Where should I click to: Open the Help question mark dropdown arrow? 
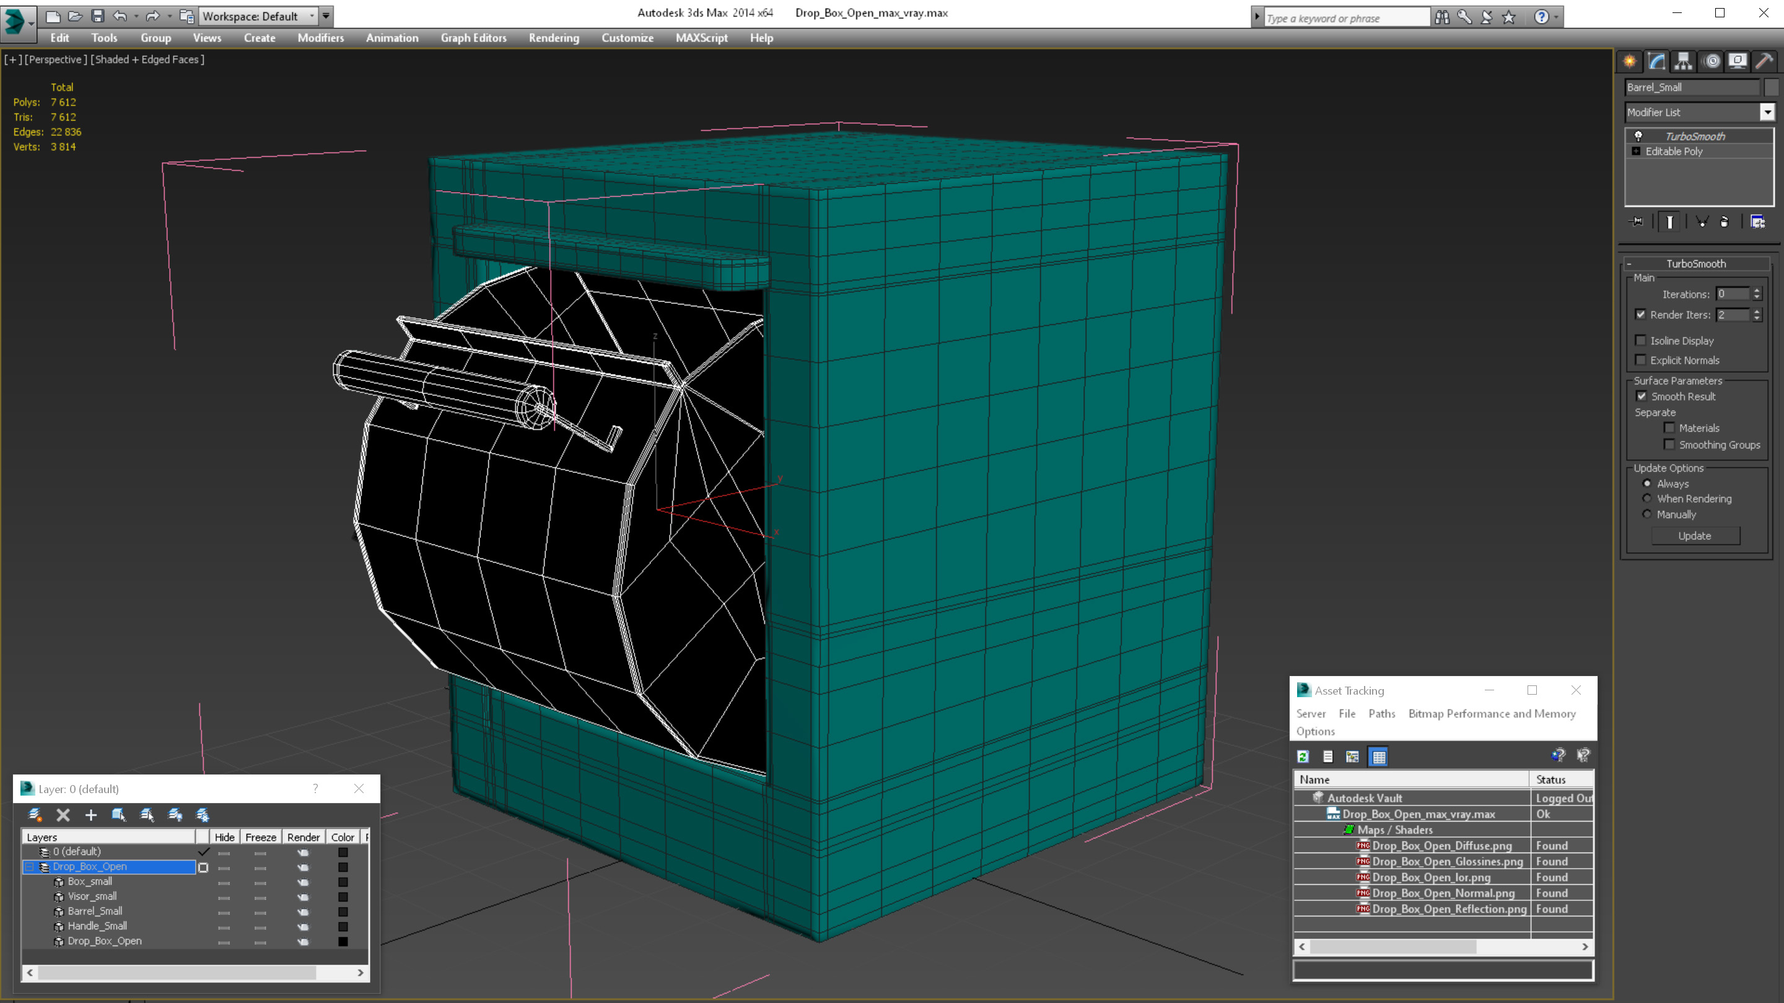[x=1556, y=17]
